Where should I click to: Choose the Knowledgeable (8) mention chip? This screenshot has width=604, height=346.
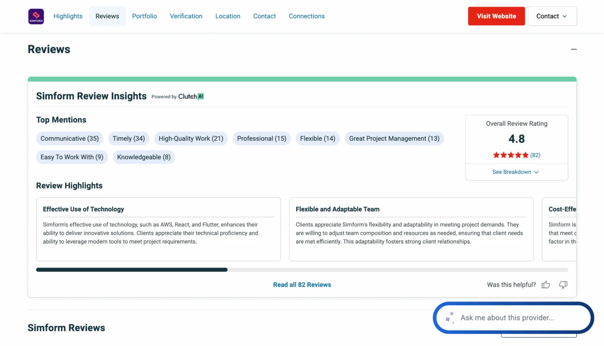tap(144, 157)
